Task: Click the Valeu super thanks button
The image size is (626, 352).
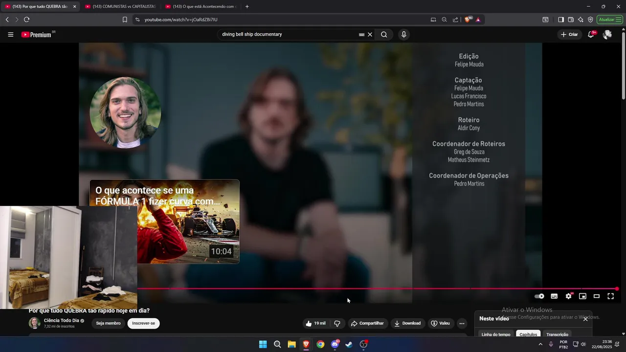Action: pos(440,323)
